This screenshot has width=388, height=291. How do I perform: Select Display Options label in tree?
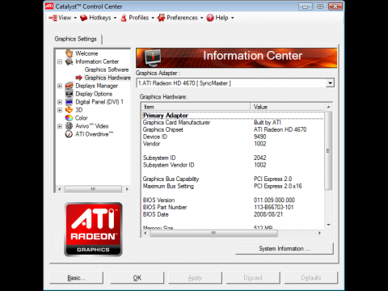pyautogui.click(x=94, y=94)
